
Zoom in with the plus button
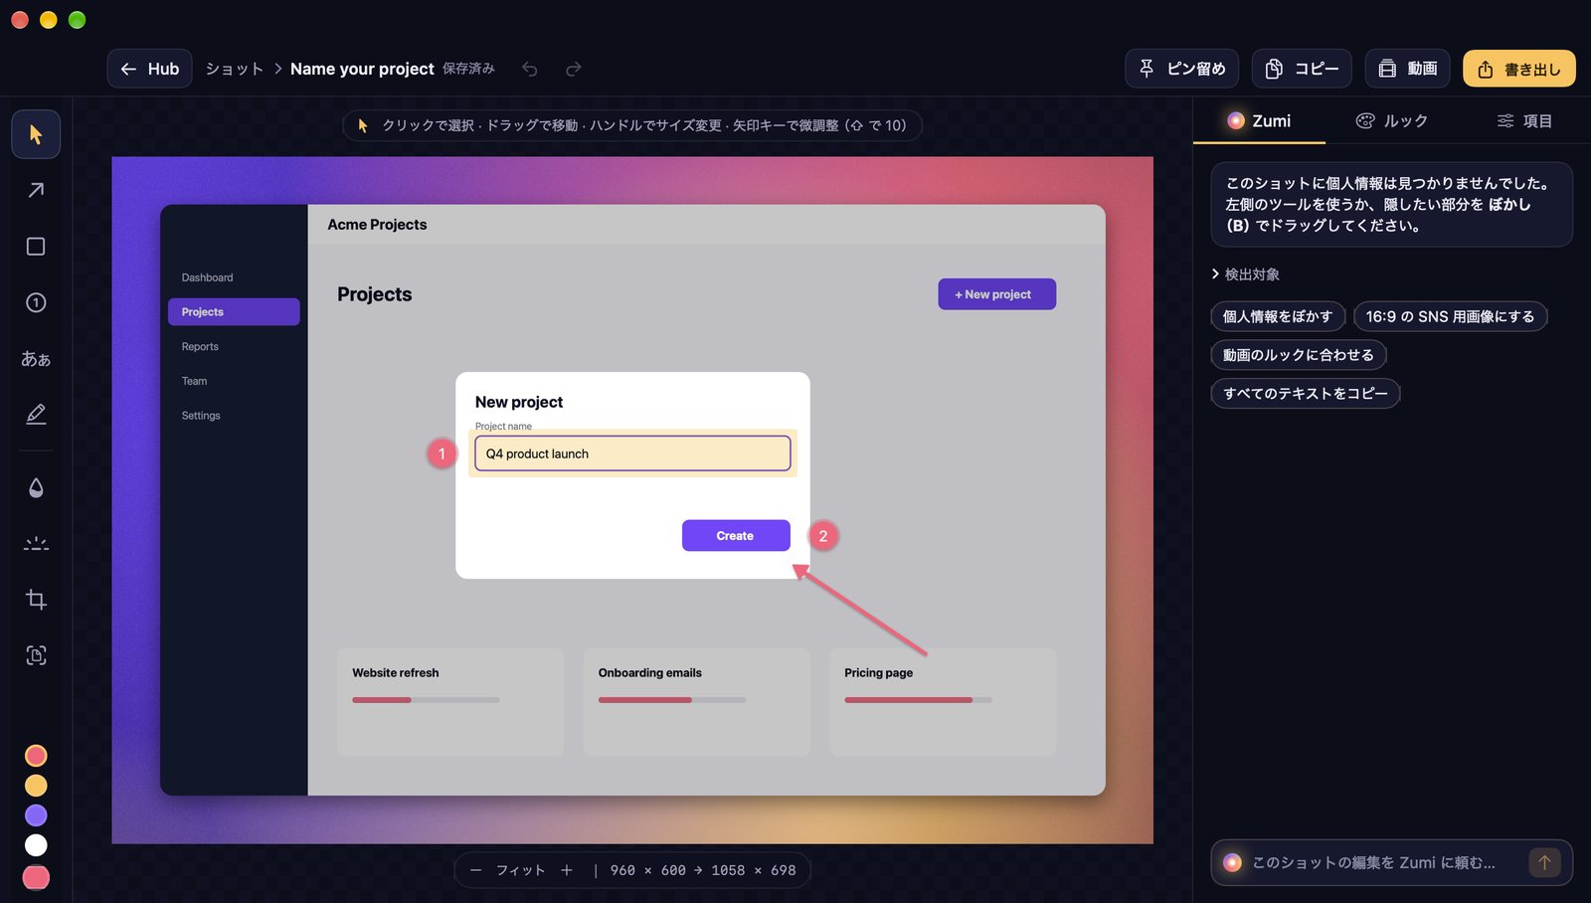point(567,870)
